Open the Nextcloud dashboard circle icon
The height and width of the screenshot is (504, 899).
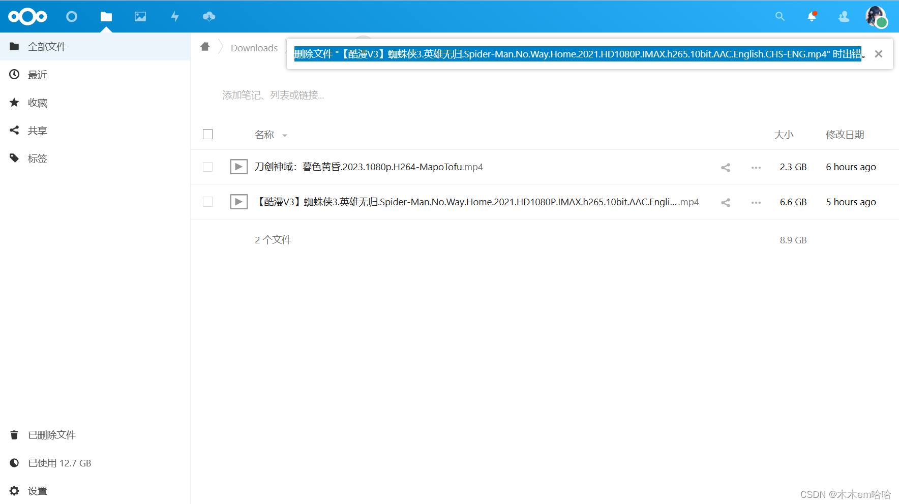[72, 17]
